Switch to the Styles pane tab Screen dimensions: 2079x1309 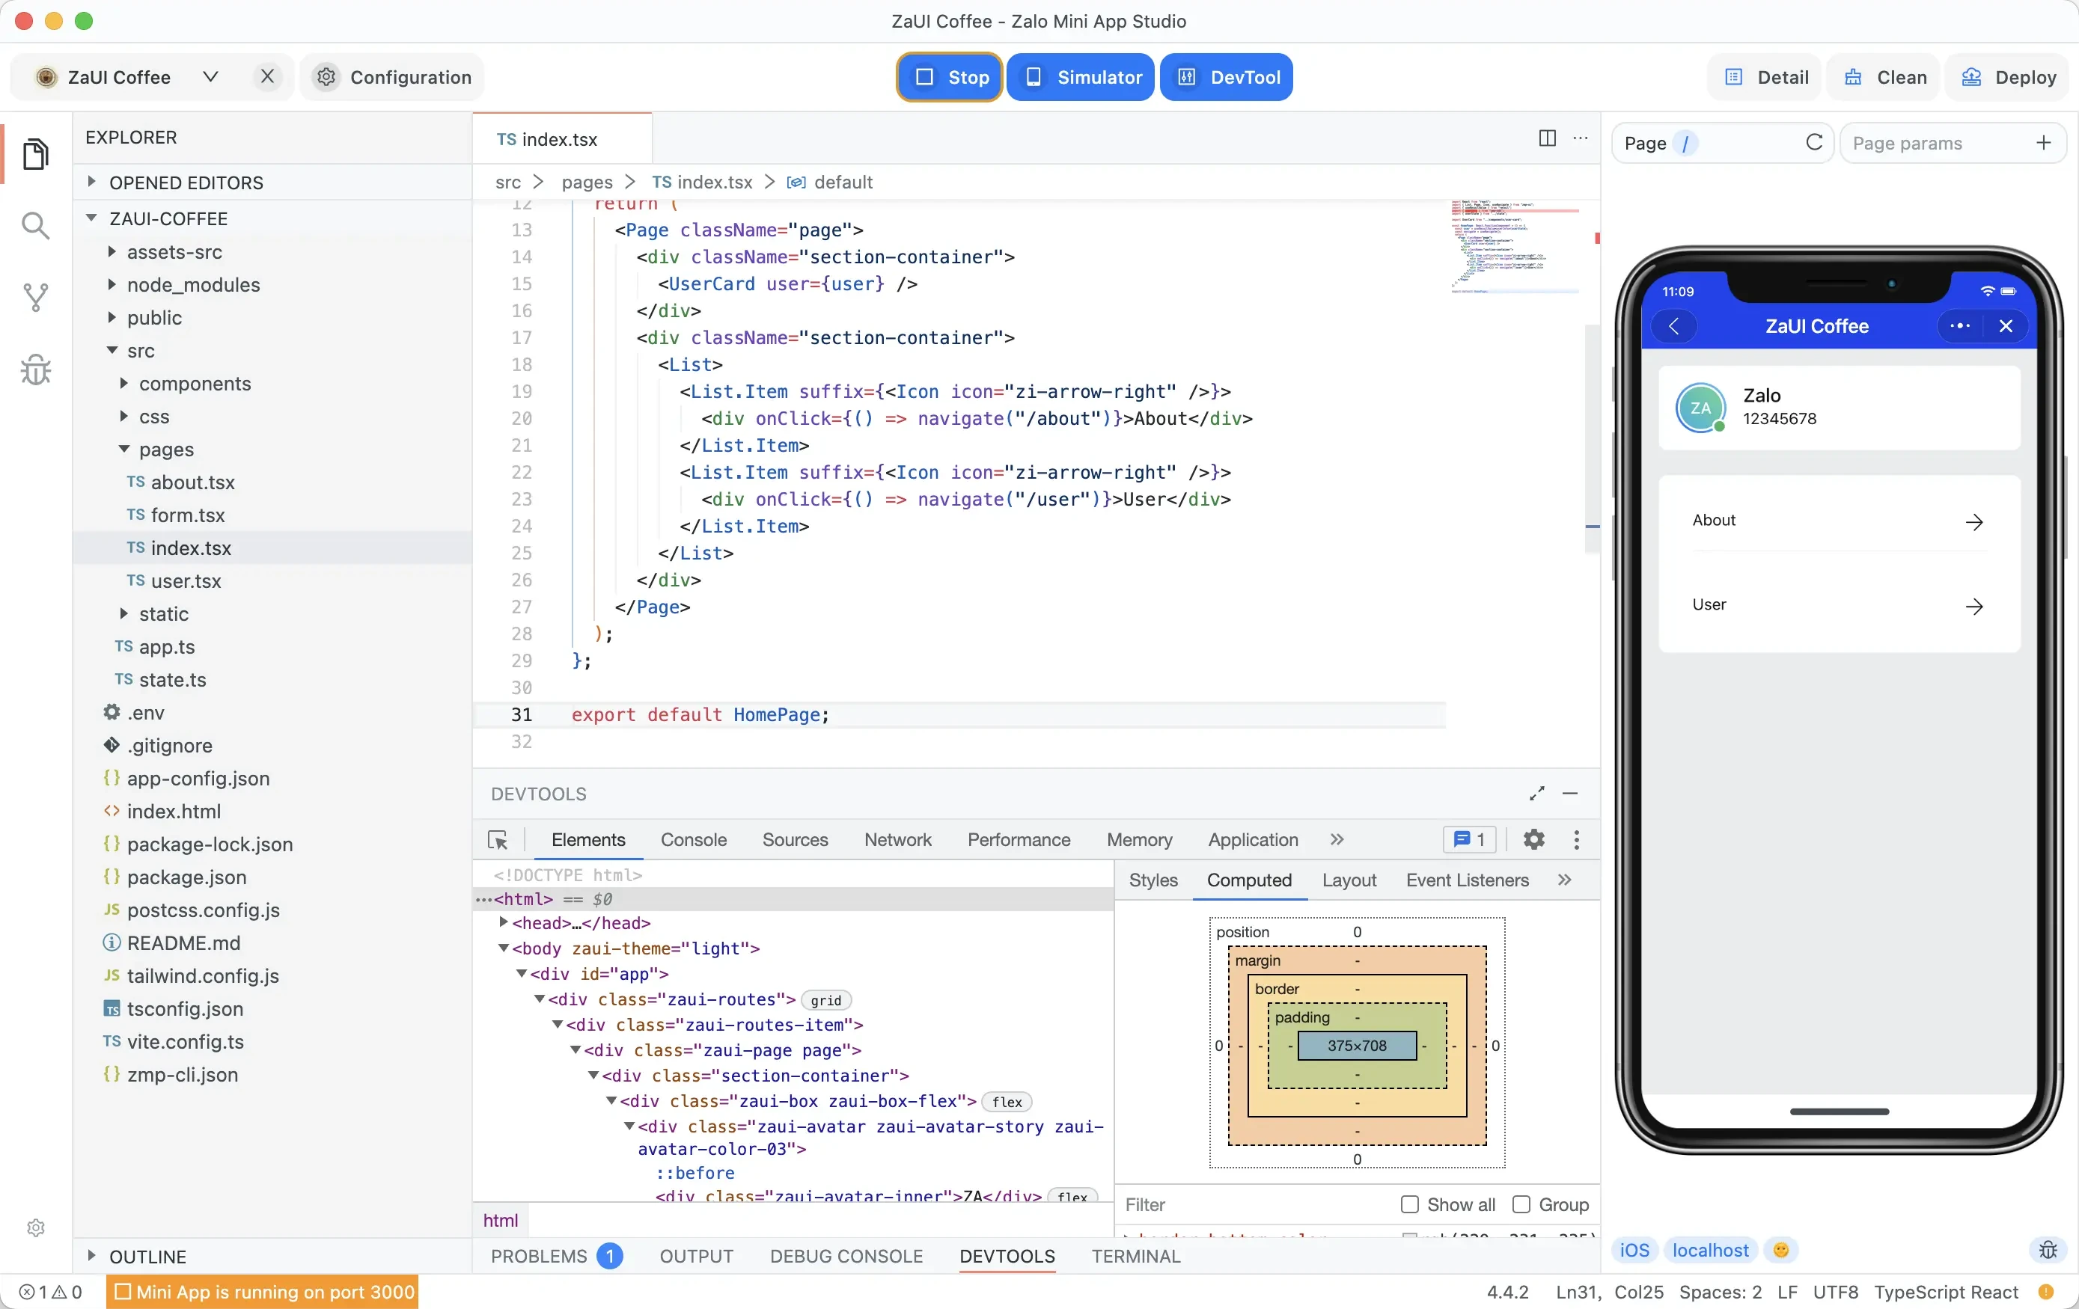tap(1153, 880)
